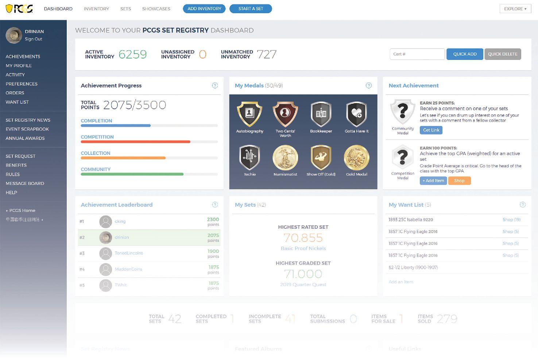This screenshot has height=358, width=538.
Task: Select the Bookkeeper medal
Action: (x=321, y=115)
